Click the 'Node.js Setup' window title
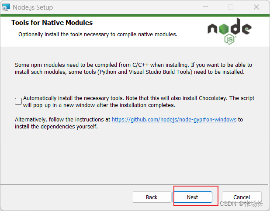This screenshot has height=211, width=270. (x=33, y=7)
